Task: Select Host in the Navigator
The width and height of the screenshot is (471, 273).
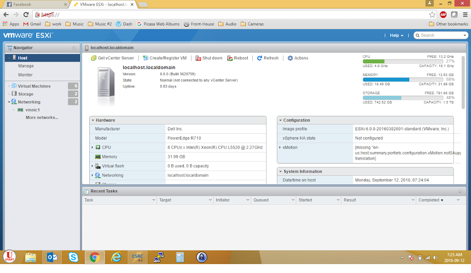Action: tap(43, 58)
